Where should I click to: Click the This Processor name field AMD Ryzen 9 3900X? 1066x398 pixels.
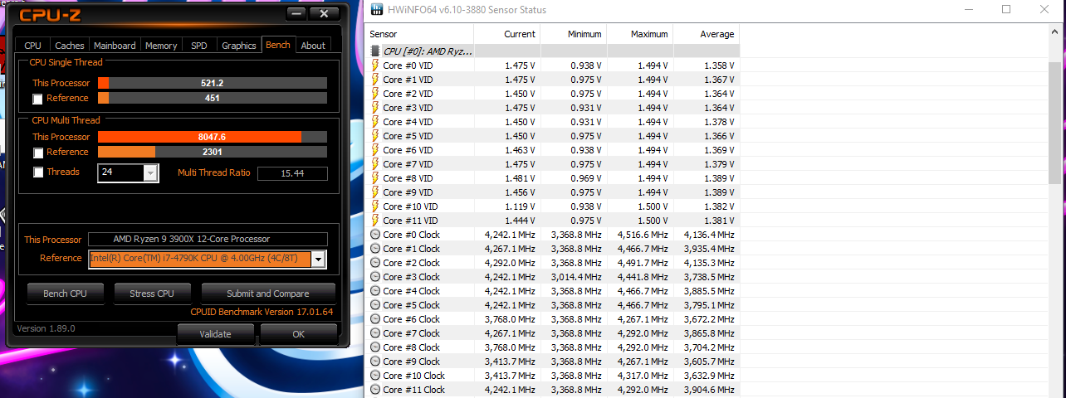[208, 239]
